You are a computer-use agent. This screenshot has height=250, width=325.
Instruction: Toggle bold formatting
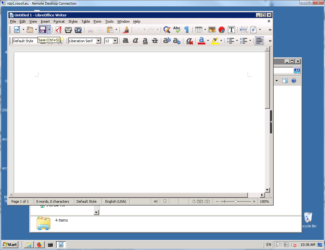pyautogui.click(x=125, y=41)
